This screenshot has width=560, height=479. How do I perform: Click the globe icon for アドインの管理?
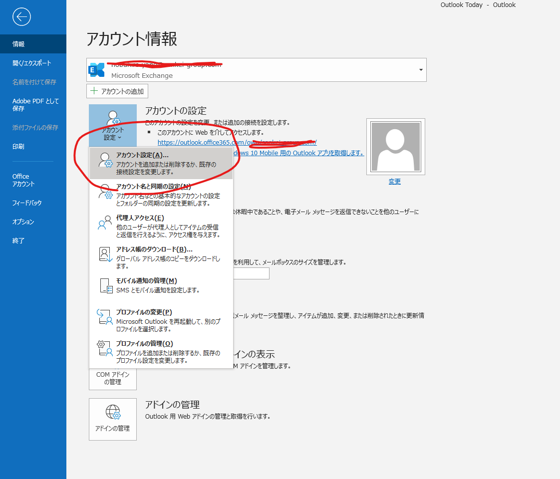click(x=113, y=412)
